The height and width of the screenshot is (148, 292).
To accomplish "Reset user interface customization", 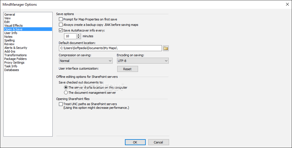I will (x=128, y=69).
